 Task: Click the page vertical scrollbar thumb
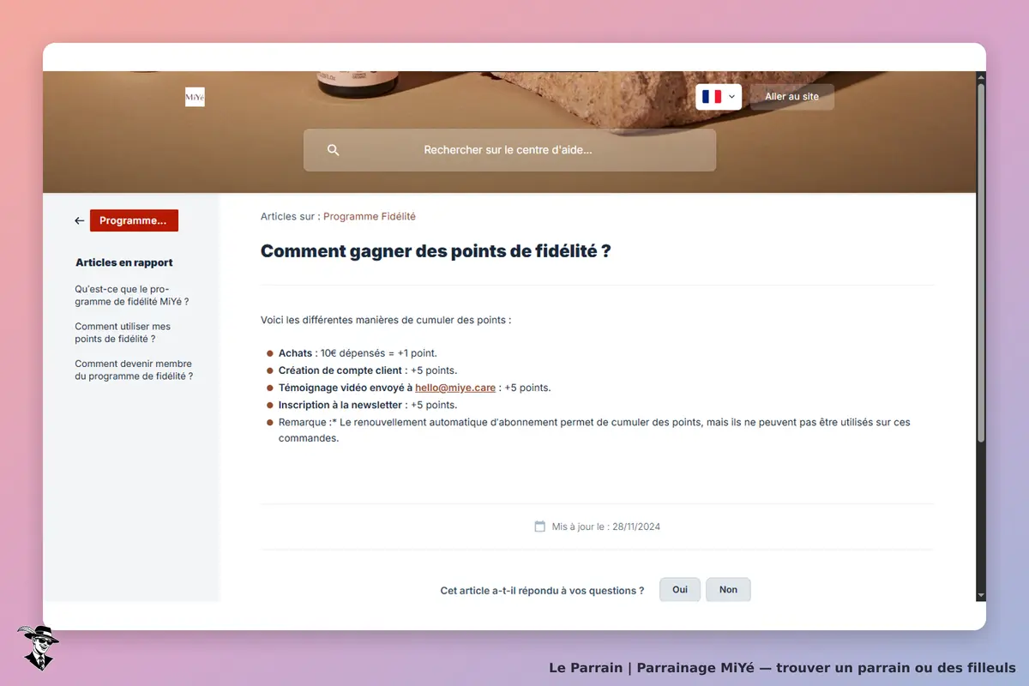point(981,262)
